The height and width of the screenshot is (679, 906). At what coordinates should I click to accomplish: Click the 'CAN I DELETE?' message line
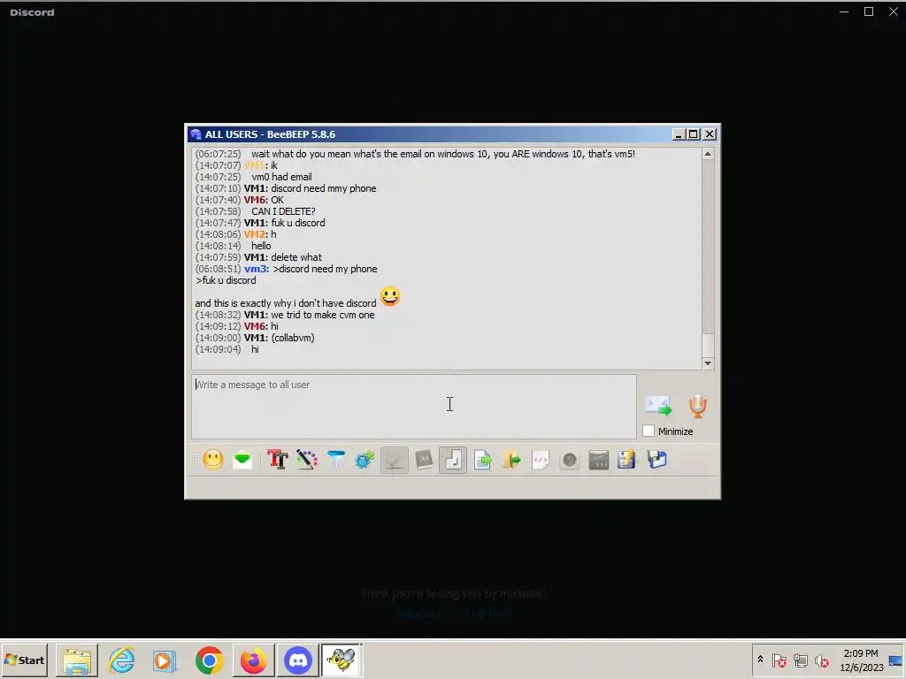pos(283,211)
